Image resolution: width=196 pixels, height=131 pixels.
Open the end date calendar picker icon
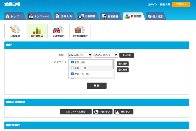click(x=116, y=55)
